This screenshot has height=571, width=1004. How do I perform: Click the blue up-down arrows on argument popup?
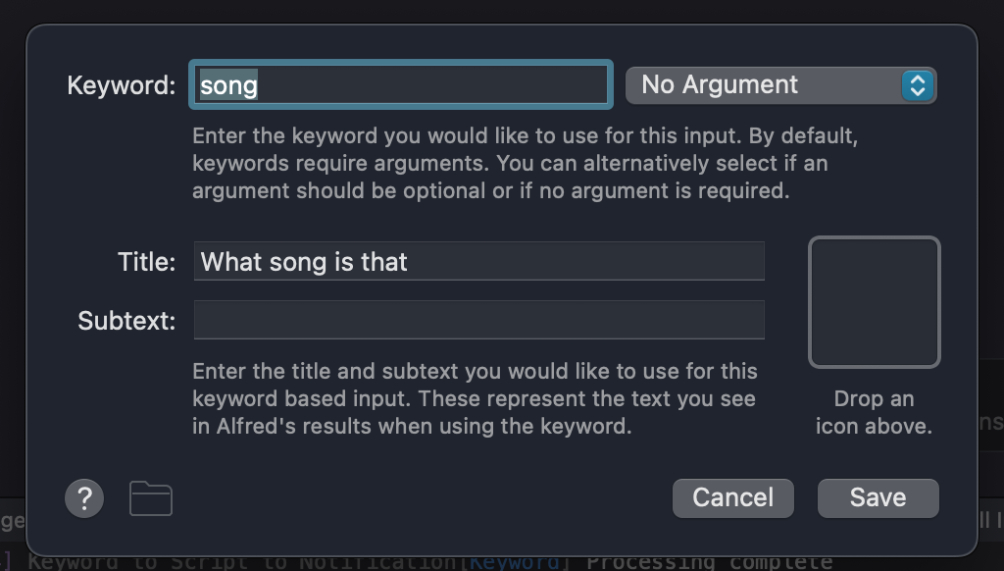point(917,85)
